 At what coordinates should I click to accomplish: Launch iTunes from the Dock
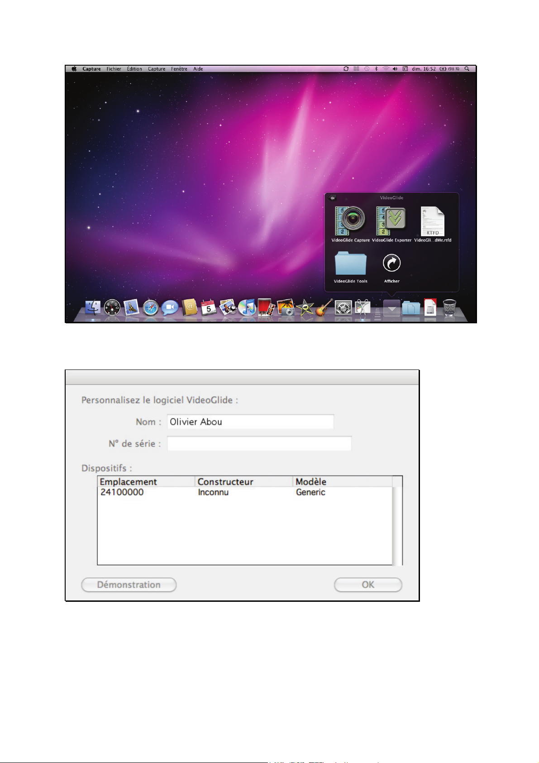(247, 307)
